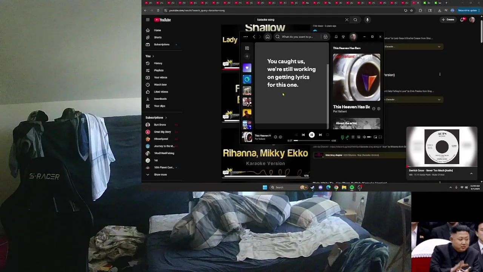Collapse Your Library in Spotify sidebar
Screen dimensions: 483x272
point(247,48)
